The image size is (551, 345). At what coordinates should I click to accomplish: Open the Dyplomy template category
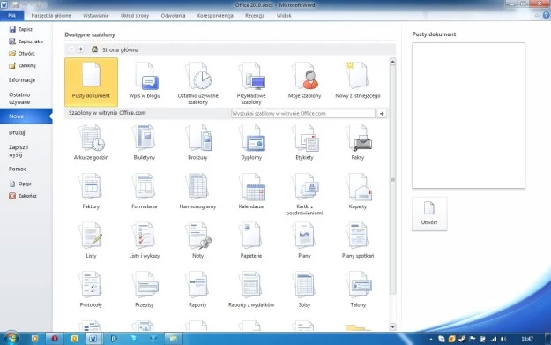(251, 142)
